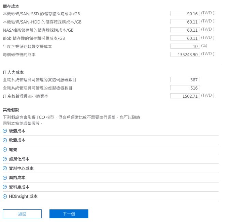
Task: Click the label 本機磁碟/SAN-HDD 的儲存體採購成本/GB
Action: tap(42, 22)
